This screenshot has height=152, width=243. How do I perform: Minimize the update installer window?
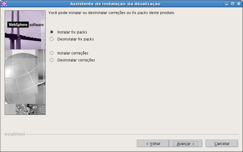(x=226, y=4)
